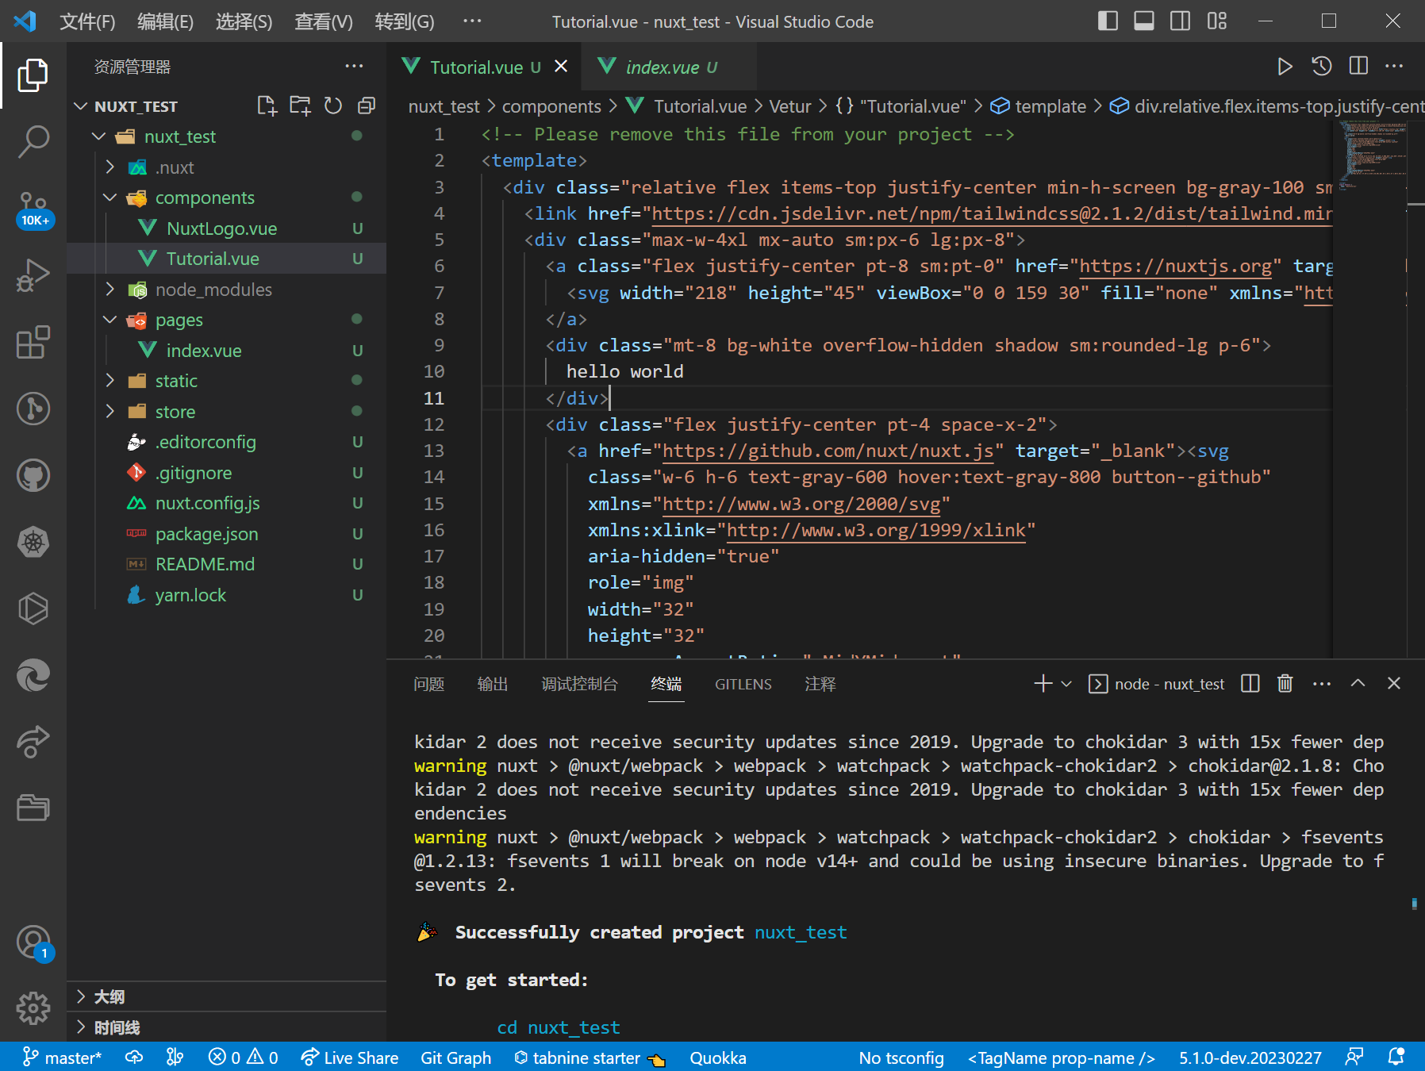The width and height of the screenshot is (1425, 1071).
Task: Create a new folder in NUXT_TEST
Action: click(300, 106)
